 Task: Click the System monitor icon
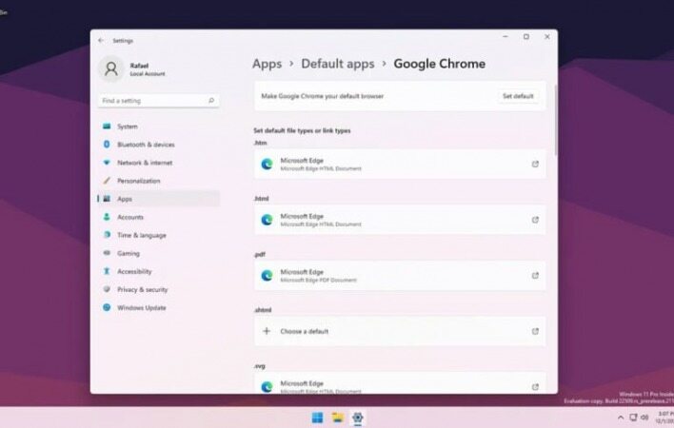(107, 126)
